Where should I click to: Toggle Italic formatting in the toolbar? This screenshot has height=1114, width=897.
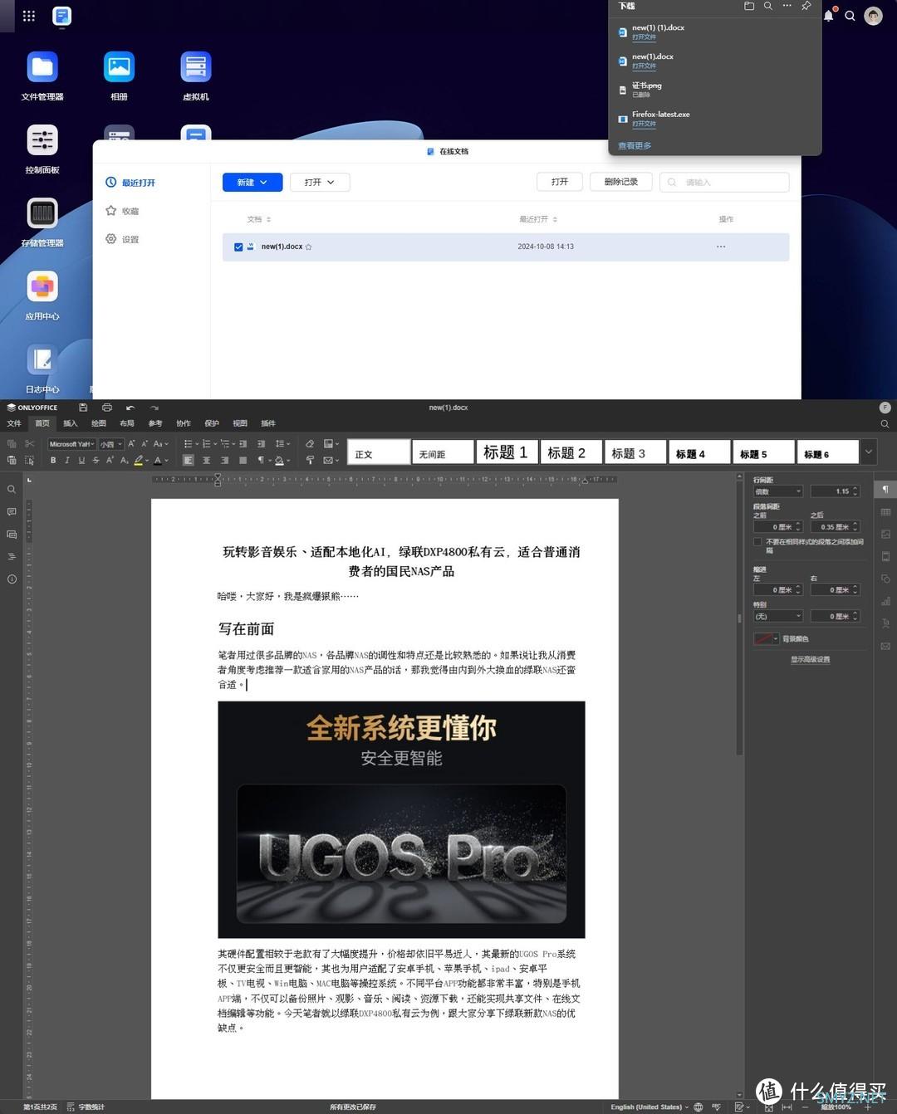pyautogui.click(x=67, y=460)
